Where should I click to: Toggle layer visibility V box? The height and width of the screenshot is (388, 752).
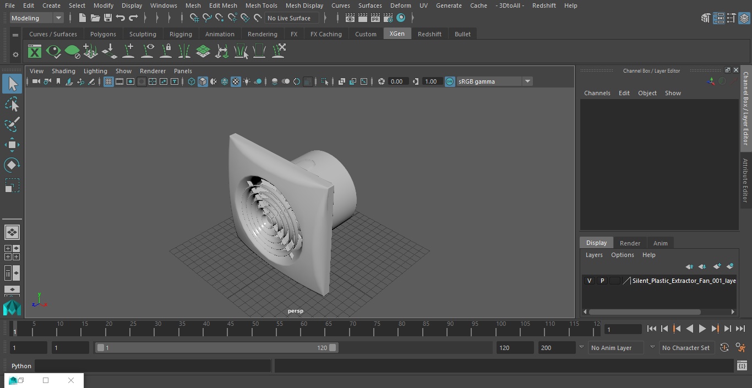point(589,281)
